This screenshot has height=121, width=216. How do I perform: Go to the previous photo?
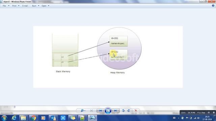coord(101,111)
